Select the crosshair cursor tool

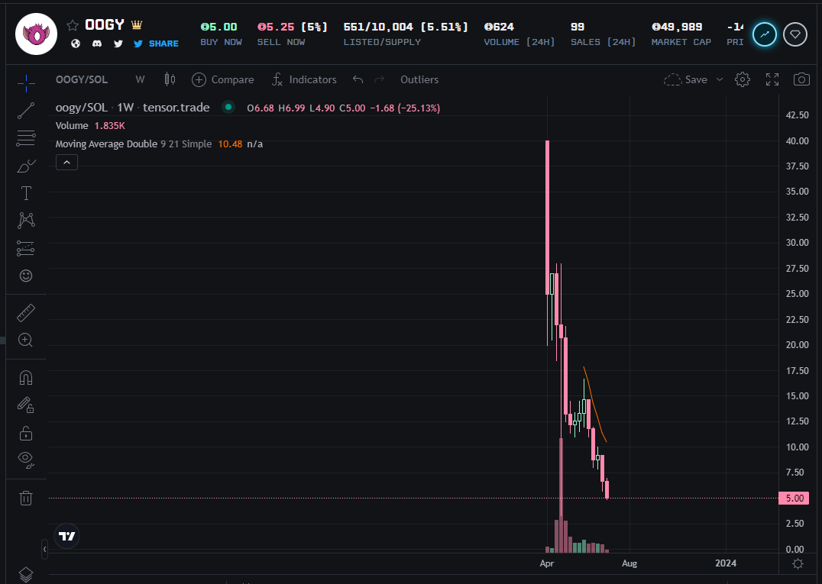point(26,82)
